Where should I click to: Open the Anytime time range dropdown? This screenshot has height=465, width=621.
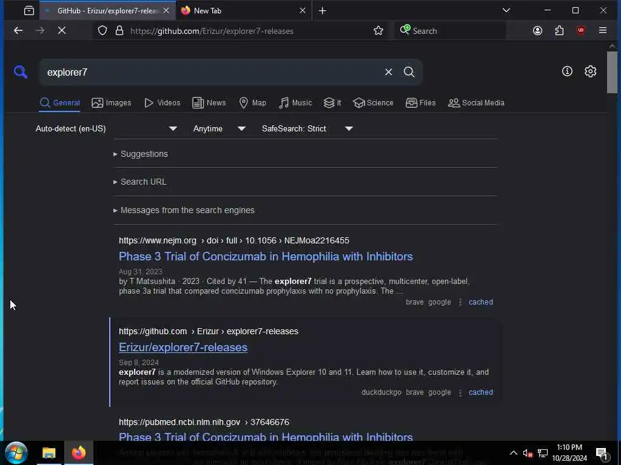(x=219, y=128)
